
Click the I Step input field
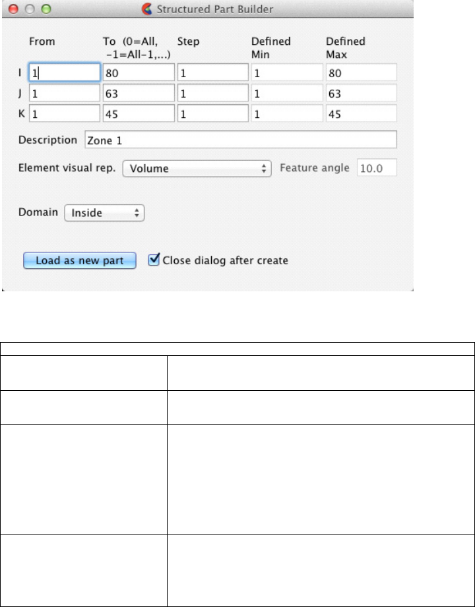(x=212, y=73)
